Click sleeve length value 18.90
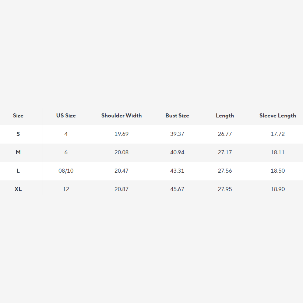 tap(278, 189)
